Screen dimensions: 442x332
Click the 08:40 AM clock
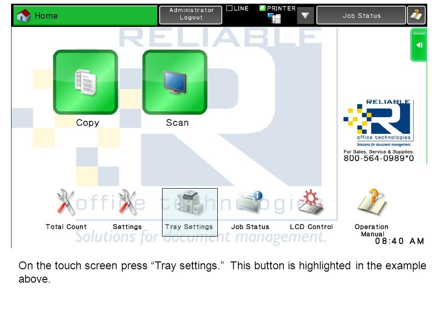point(400,241)
